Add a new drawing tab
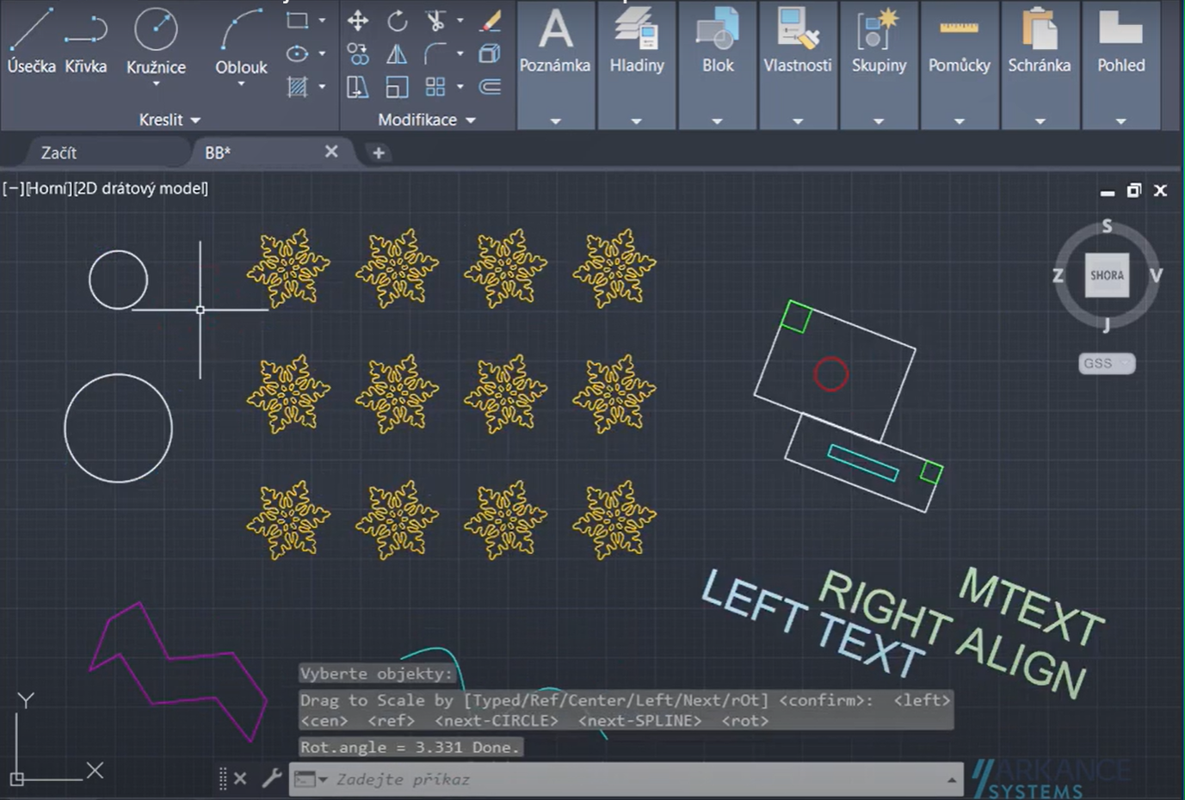This screenshot has height=800, width=1185. tap(378, 153)
